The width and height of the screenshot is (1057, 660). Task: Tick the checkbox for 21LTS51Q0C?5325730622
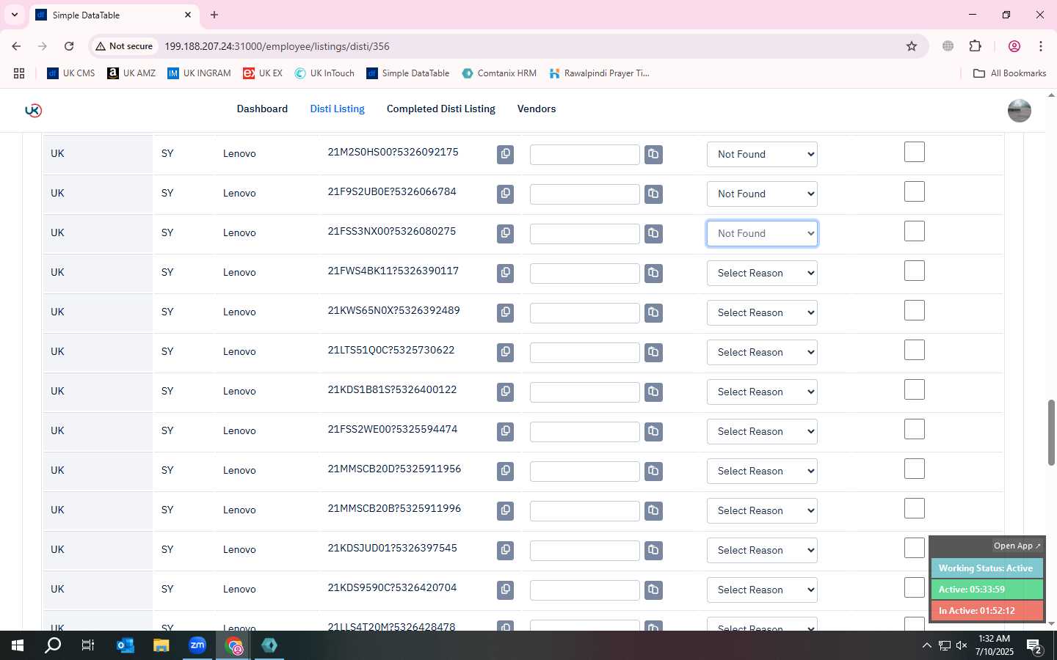[x=914, y=350]
